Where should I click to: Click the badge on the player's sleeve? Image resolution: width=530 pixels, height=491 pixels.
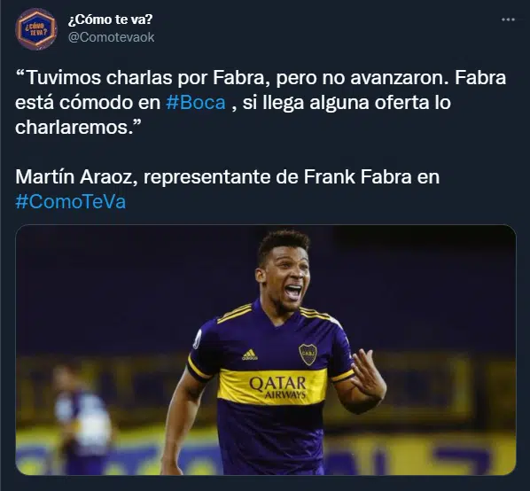(197, 338)
